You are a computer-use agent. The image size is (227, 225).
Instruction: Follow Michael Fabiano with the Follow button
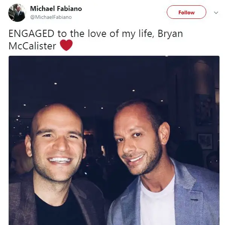[186, 12]
